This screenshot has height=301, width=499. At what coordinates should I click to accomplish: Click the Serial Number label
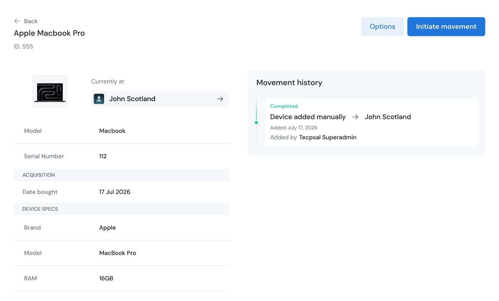44,156
